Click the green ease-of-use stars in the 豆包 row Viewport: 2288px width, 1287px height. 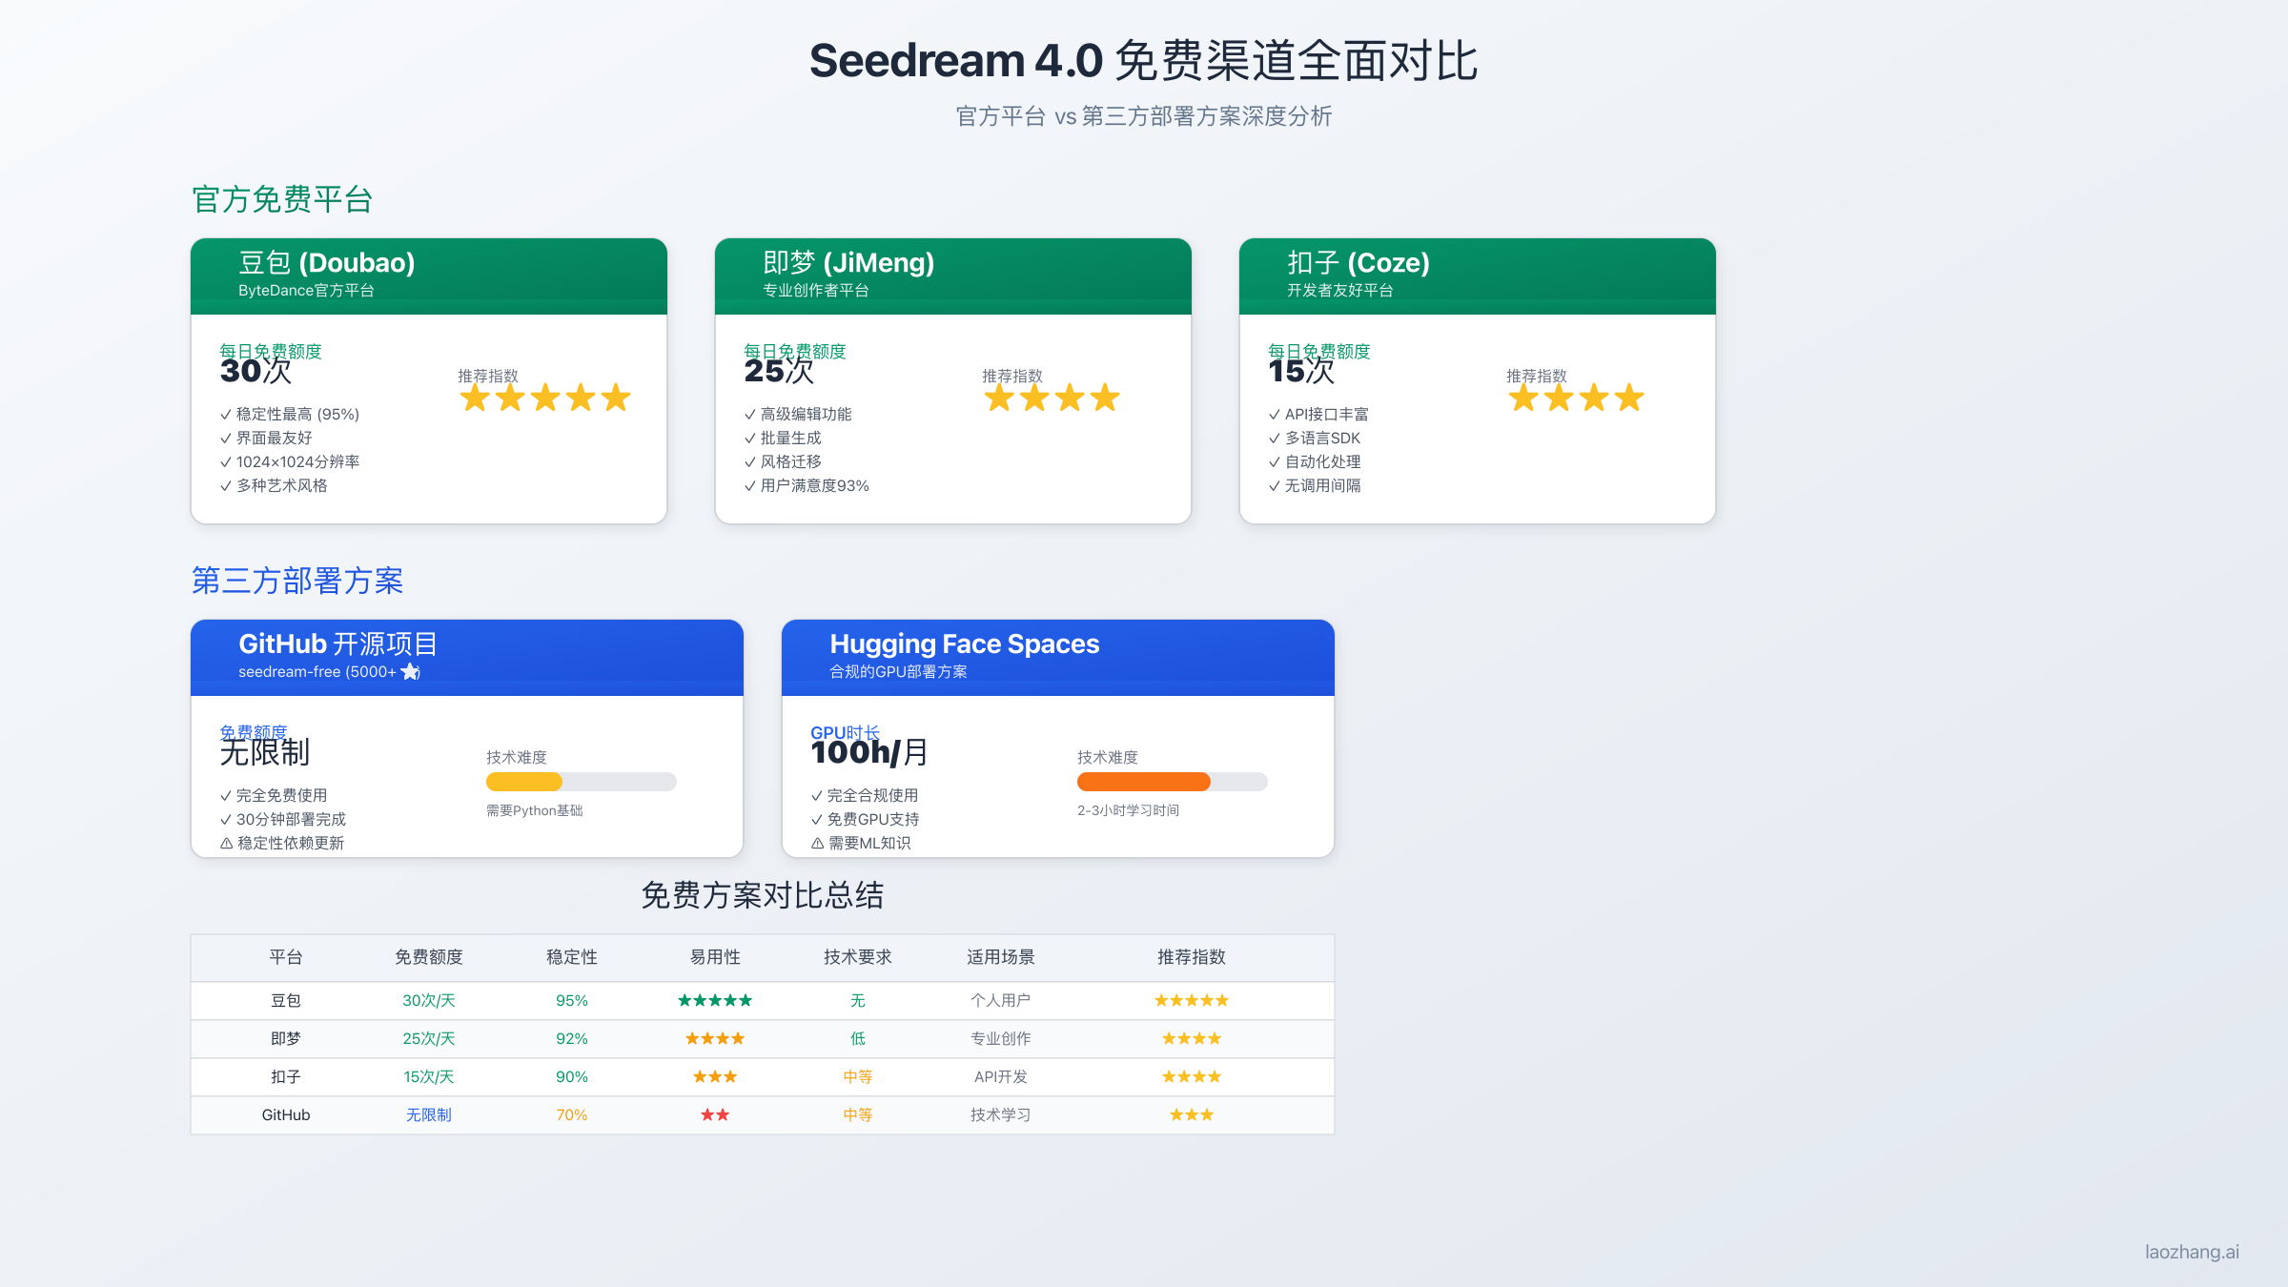pos(715,1000)
